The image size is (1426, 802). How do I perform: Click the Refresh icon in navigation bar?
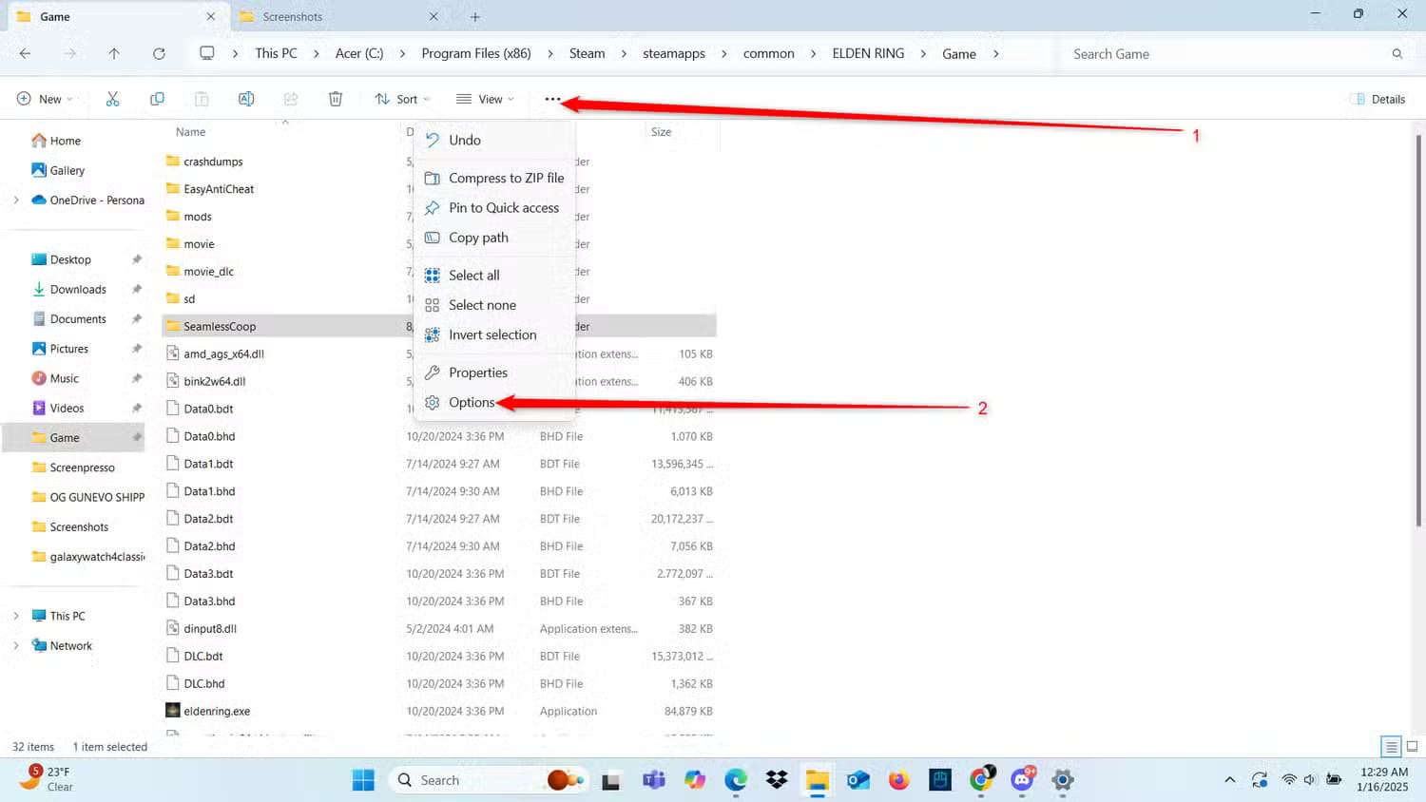(159, 53)
